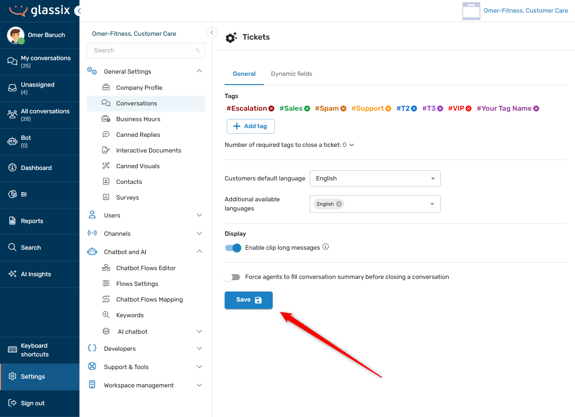Click the Settings gear icon
Viewport: 575px width, 417px height.
tap(12, 376)
